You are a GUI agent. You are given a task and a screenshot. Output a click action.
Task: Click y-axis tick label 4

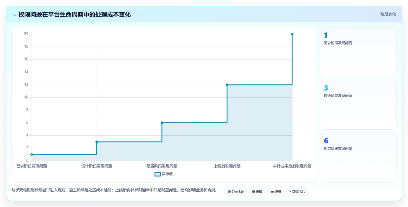pos(27,135)
